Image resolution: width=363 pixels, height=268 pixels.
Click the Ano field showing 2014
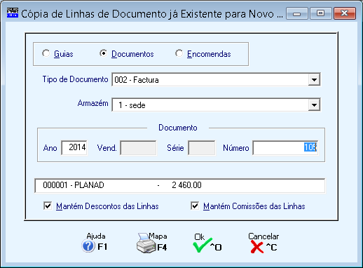click(x=74, y=147)
